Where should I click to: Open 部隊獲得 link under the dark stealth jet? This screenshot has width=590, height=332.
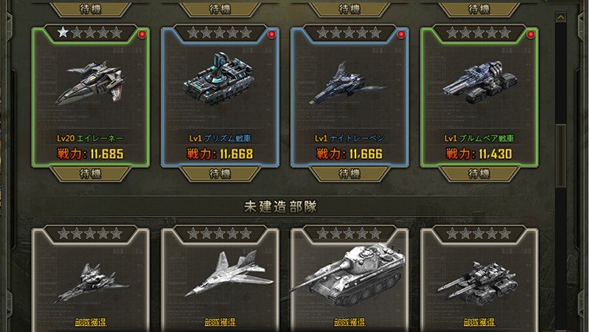coord(90,322)
